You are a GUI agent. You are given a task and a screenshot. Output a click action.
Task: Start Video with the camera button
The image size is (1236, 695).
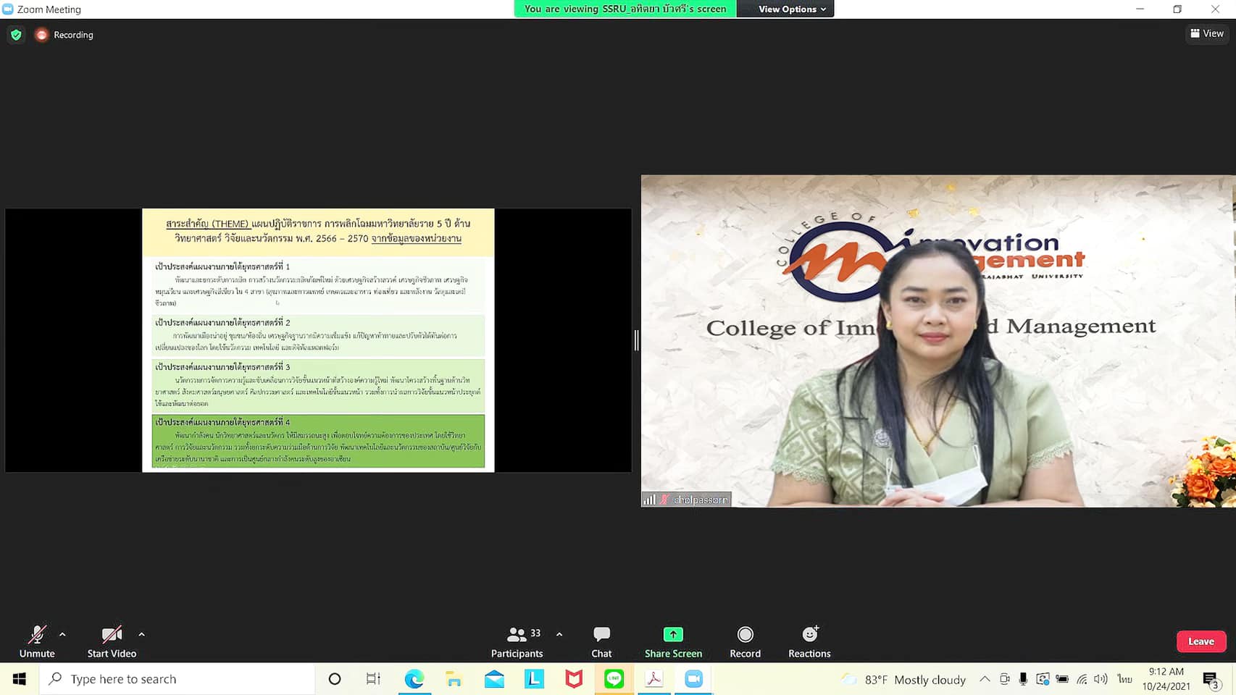112,641
